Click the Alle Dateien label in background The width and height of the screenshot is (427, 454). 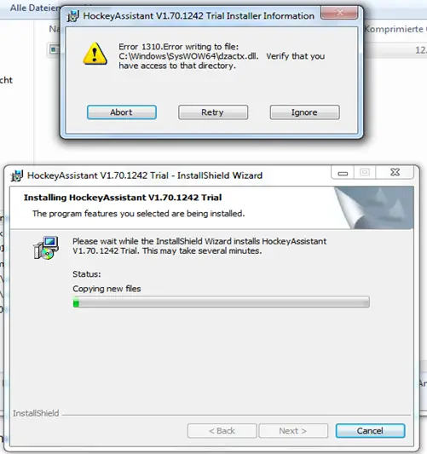coord(35,8)
